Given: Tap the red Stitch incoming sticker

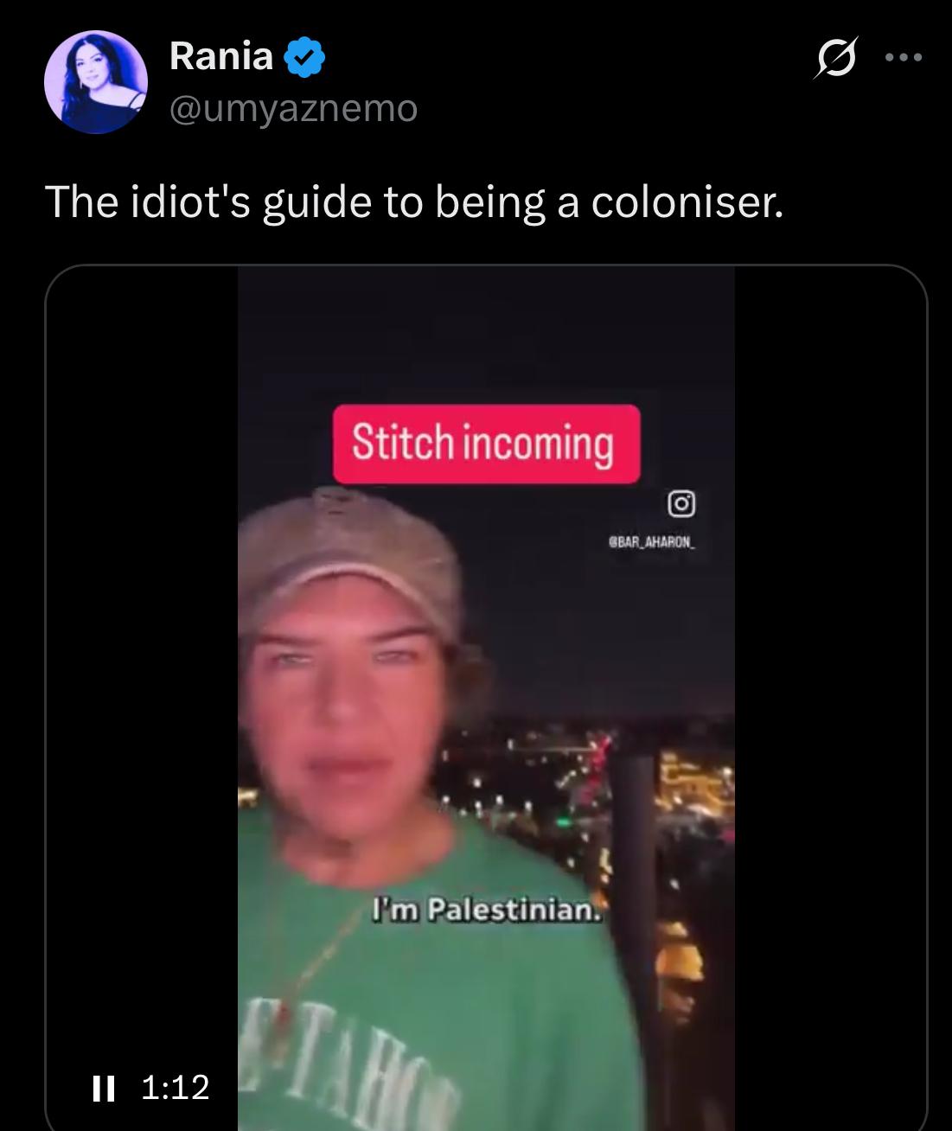Looking at the screenshot, I should [487, 444].
